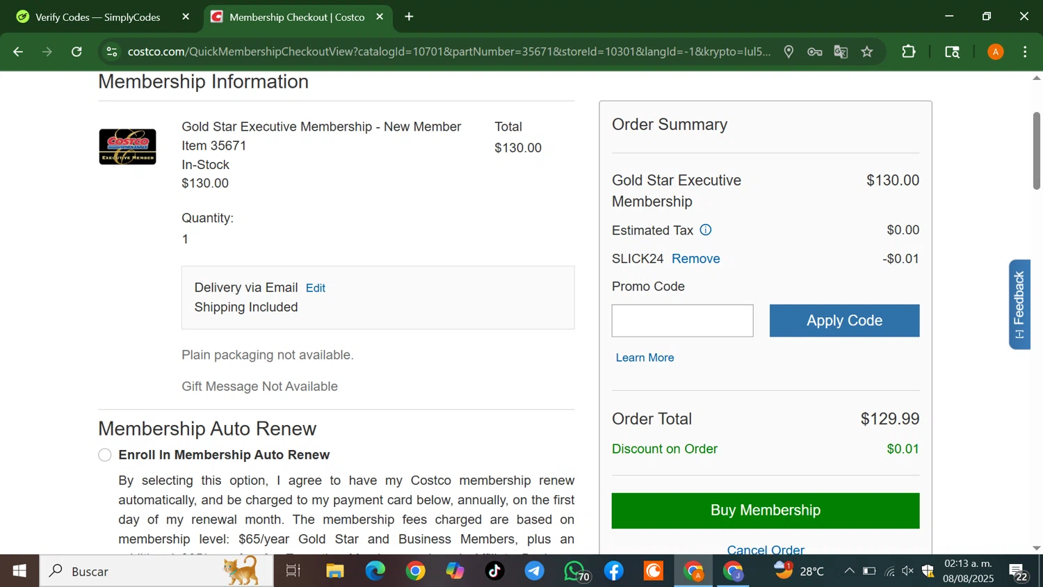1043x587 pixels.
Task: Click the location pin icon in address bar
Action: point(789,51)
